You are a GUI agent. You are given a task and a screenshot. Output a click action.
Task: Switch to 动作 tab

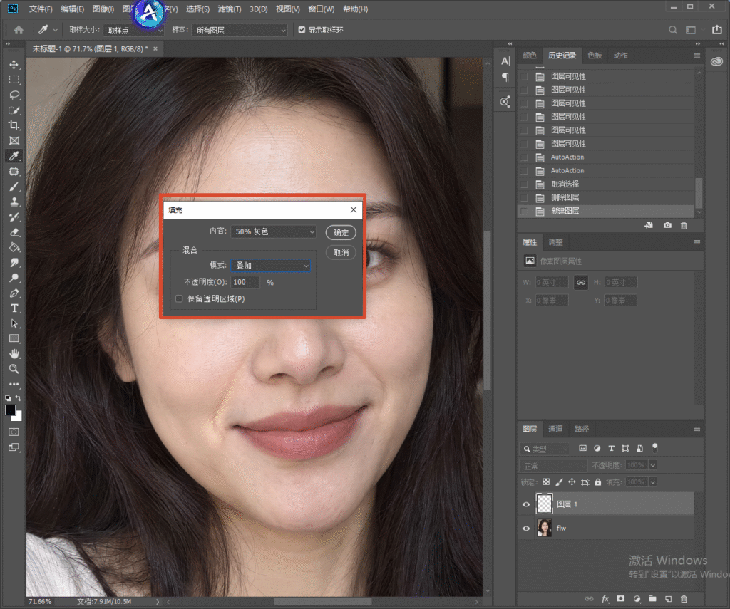(x=621, y=56)
